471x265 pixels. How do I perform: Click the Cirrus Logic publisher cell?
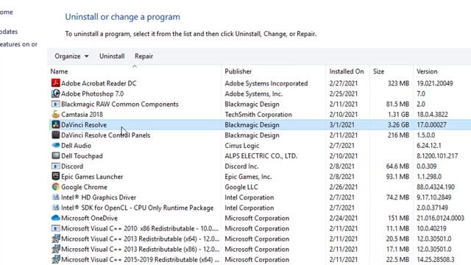point(242,146)
